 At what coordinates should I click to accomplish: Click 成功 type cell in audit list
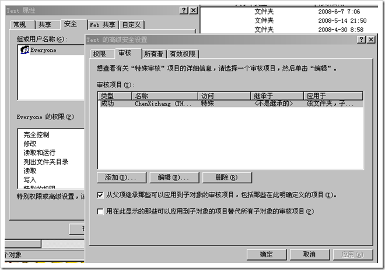(107, 104)
